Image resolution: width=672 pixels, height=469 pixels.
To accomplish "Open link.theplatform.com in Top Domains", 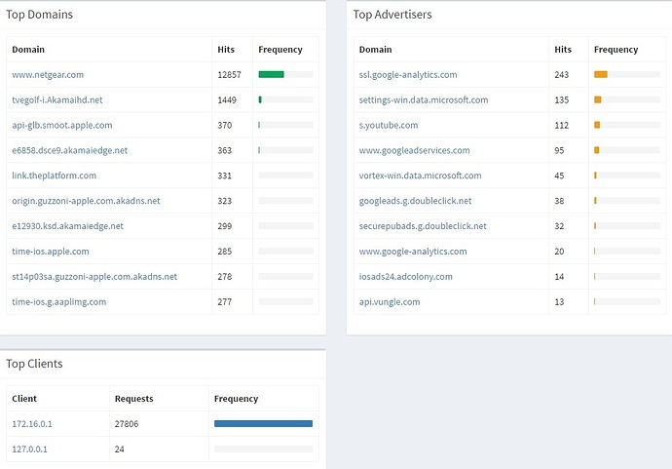I will pos(54,176).
